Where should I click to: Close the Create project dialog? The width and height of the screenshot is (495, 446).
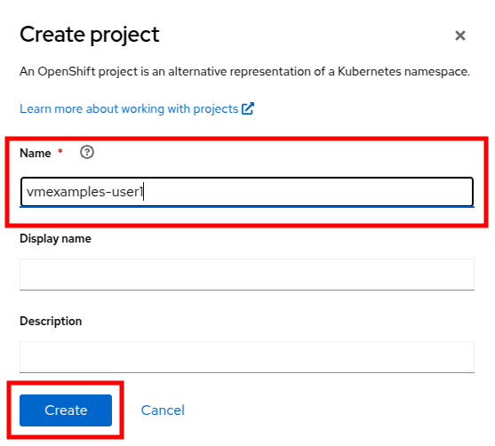click(460, 36)
